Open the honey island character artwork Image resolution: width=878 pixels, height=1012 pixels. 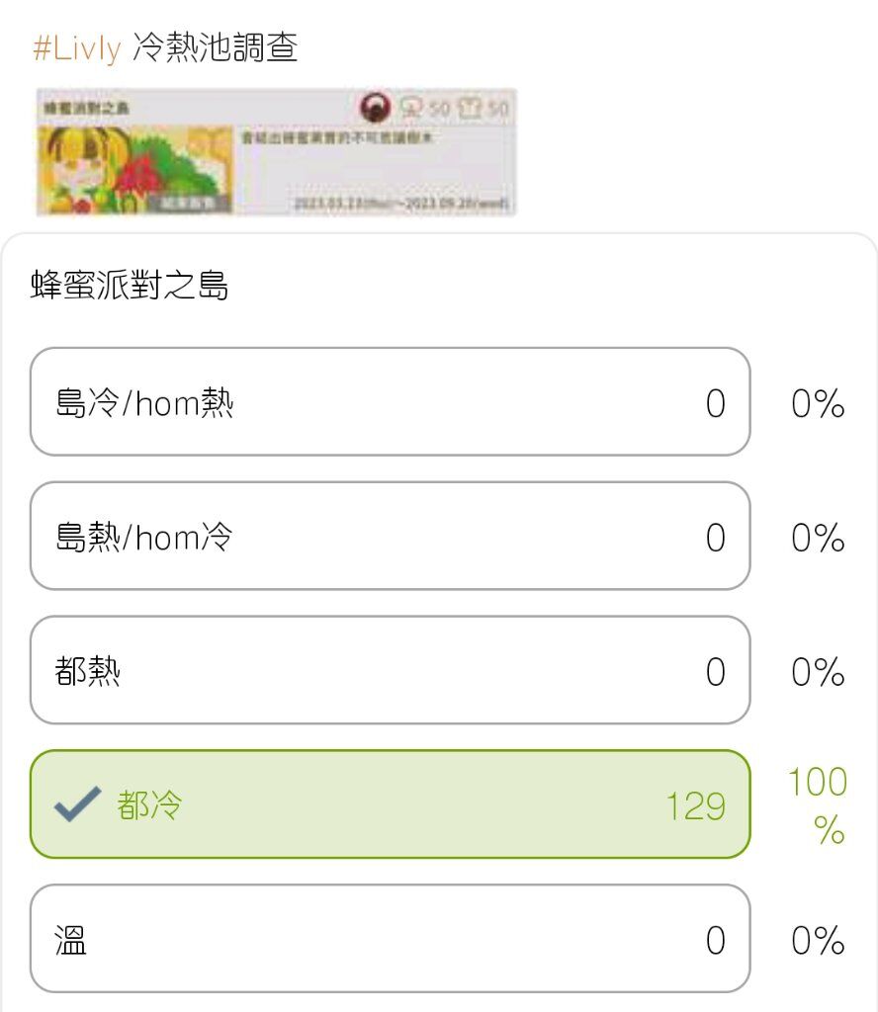coord(134,170)
